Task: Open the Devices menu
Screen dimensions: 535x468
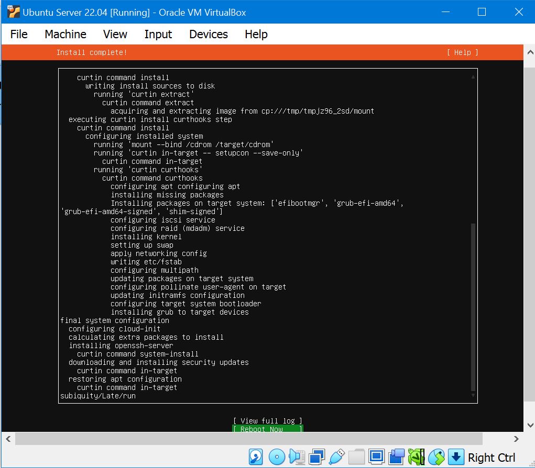Action: coord(209,34)
